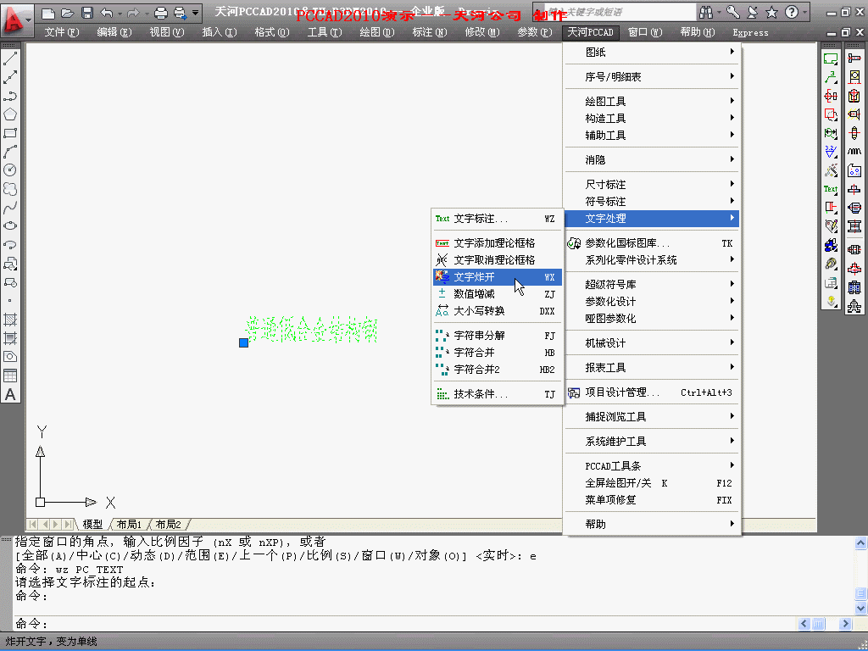868x651 pixels.
Task: Expand the 符号标注 submenu
Action: [x=652, y=202]
